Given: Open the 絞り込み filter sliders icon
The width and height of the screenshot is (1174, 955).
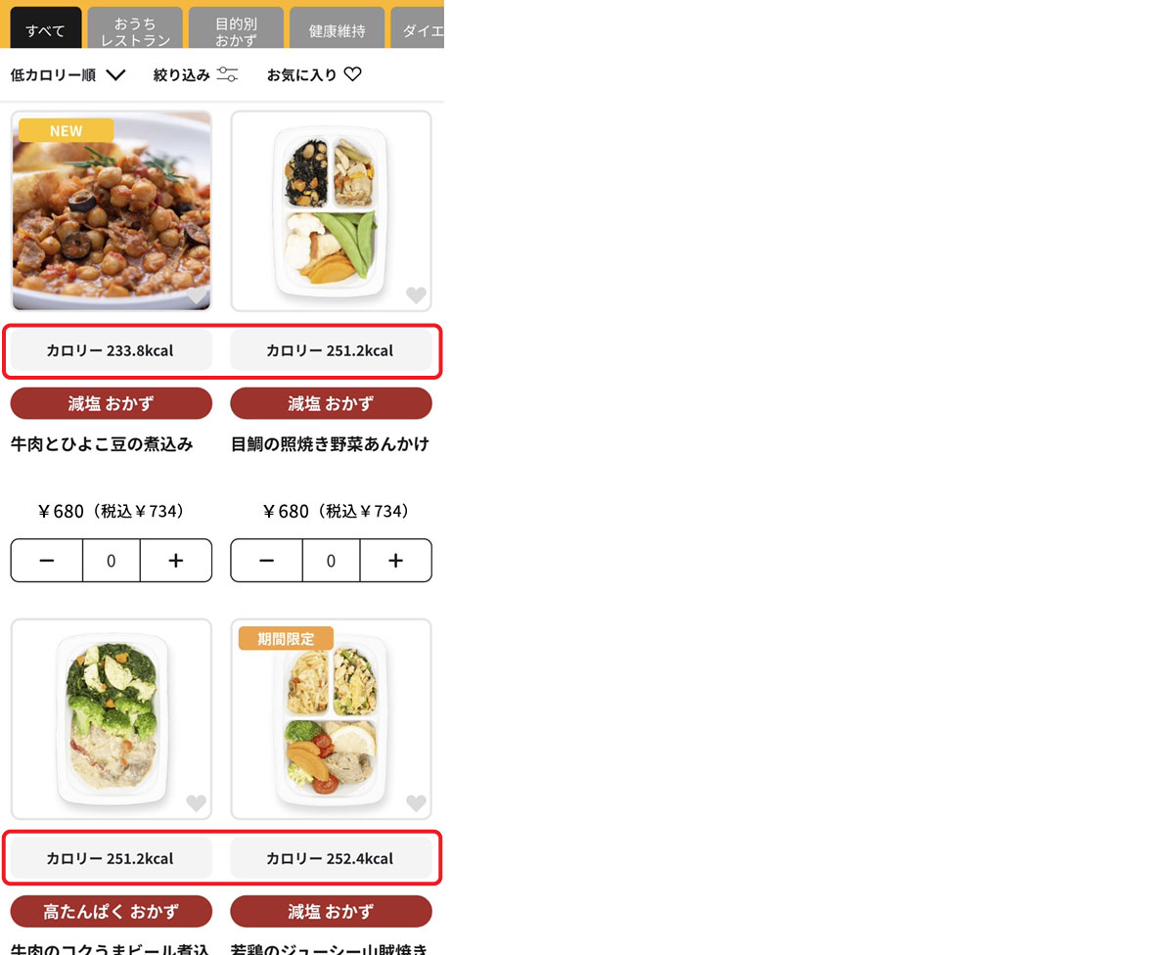Looking at the screenshot, I should pos(227,74).
